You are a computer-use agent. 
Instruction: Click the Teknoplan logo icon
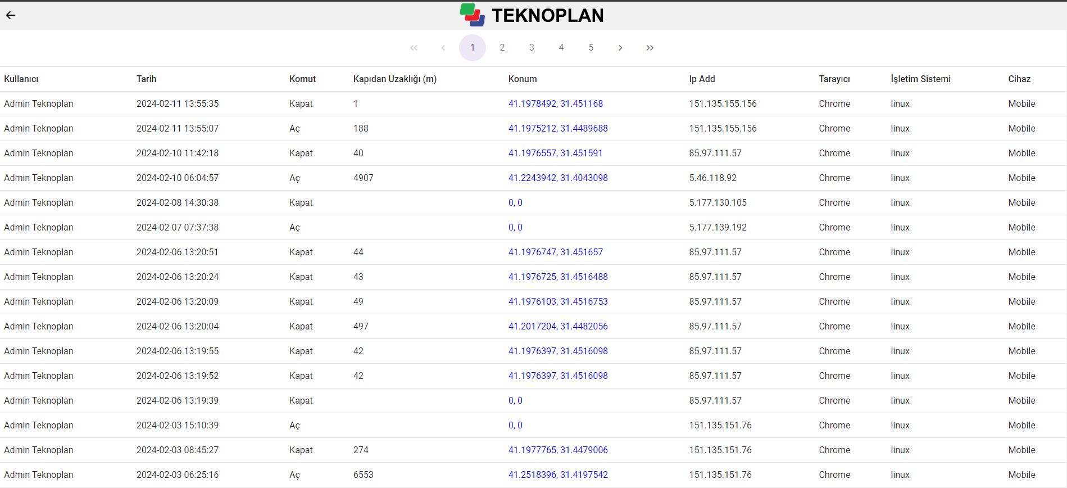(472, 15)
